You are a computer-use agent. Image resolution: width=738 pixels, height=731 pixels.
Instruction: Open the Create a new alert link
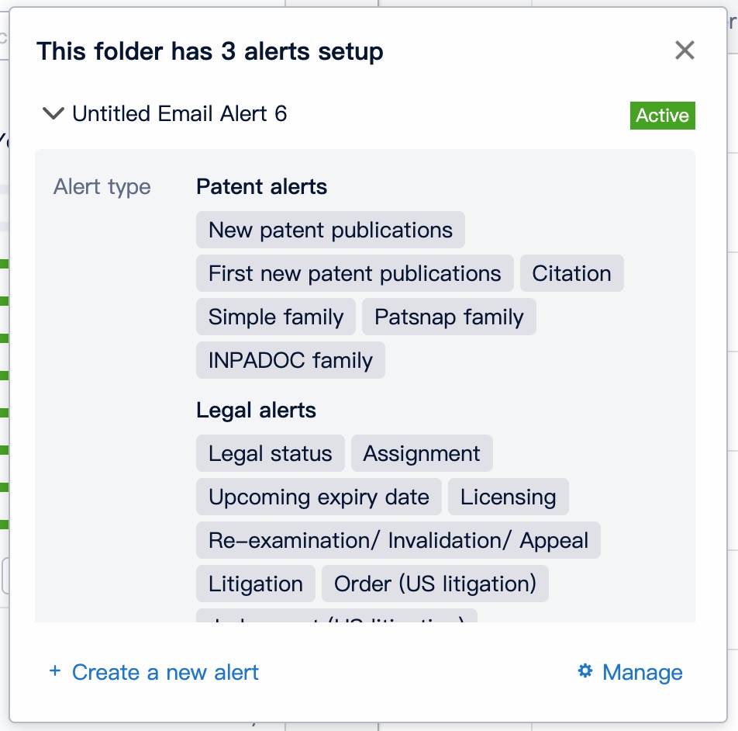point(165,672)
